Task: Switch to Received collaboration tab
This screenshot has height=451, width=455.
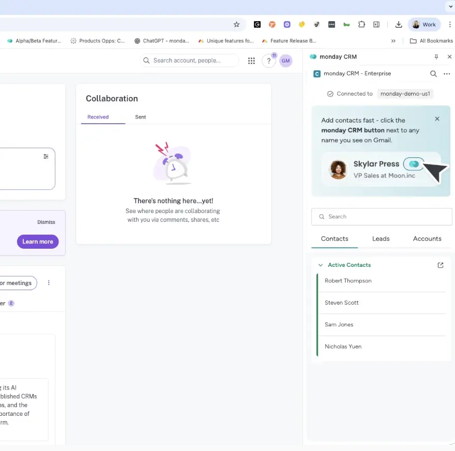Action: [98, 117]
